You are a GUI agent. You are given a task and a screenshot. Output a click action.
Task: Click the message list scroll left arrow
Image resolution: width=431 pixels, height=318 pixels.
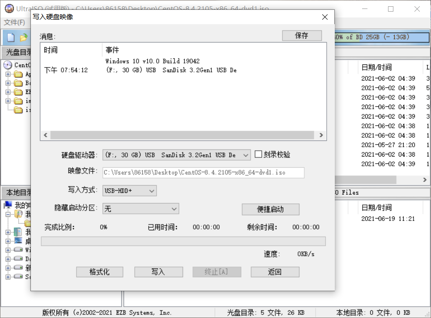coord(46,135)
